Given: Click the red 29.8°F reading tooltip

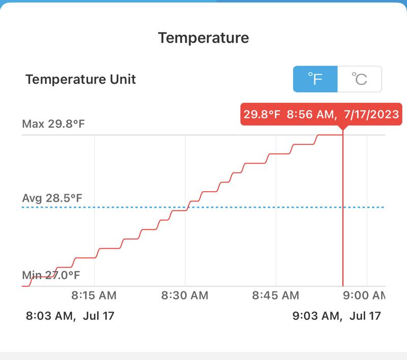Looking at the screenshot, I should pyautogui.click(x=322, y=114).
